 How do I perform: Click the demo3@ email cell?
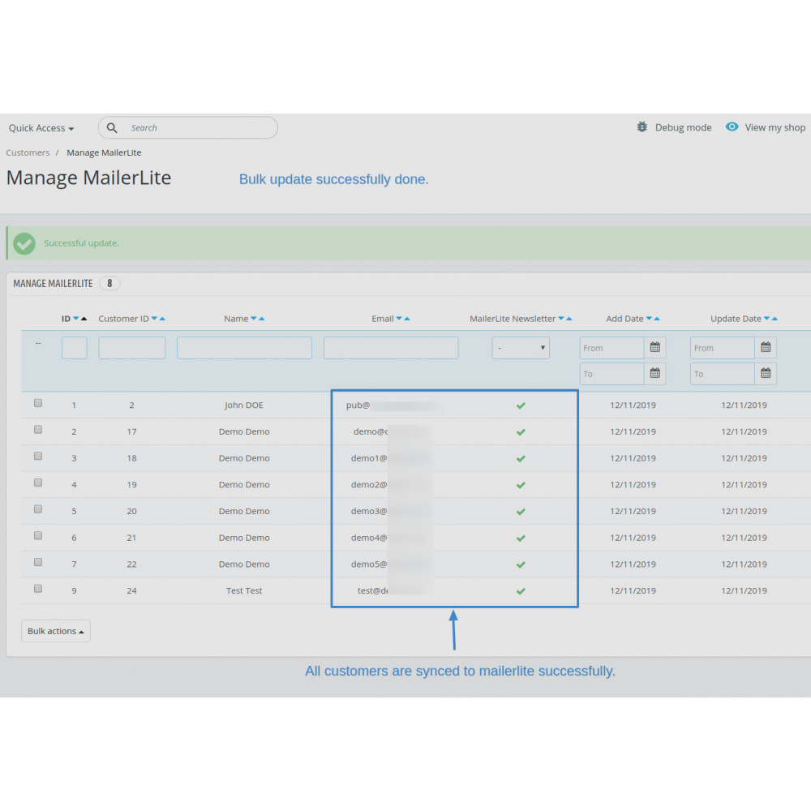click(369, 511)
